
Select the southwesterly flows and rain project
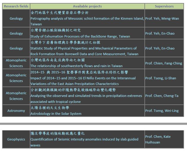click(x=77, y=66)
